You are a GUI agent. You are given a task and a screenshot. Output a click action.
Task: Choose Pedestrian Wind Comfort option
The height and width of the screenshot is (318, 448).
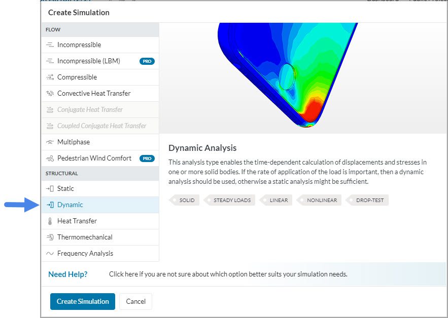94,158
